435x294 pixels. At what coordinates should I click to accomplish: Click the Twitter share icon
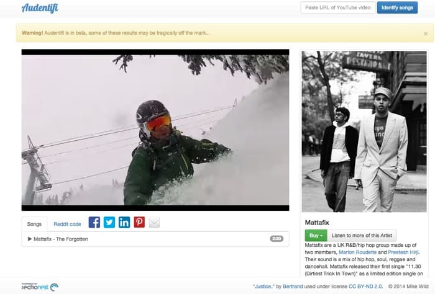(109, 222)
